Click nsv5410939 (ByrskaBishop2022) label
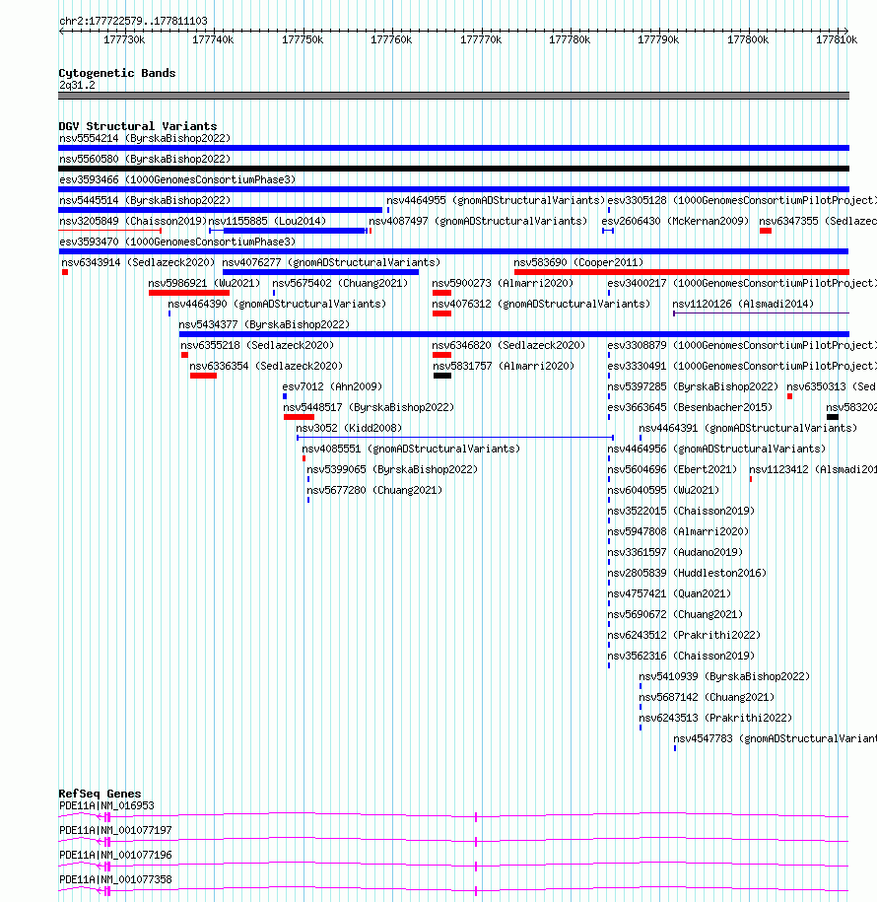 click(x=724, y=677)
